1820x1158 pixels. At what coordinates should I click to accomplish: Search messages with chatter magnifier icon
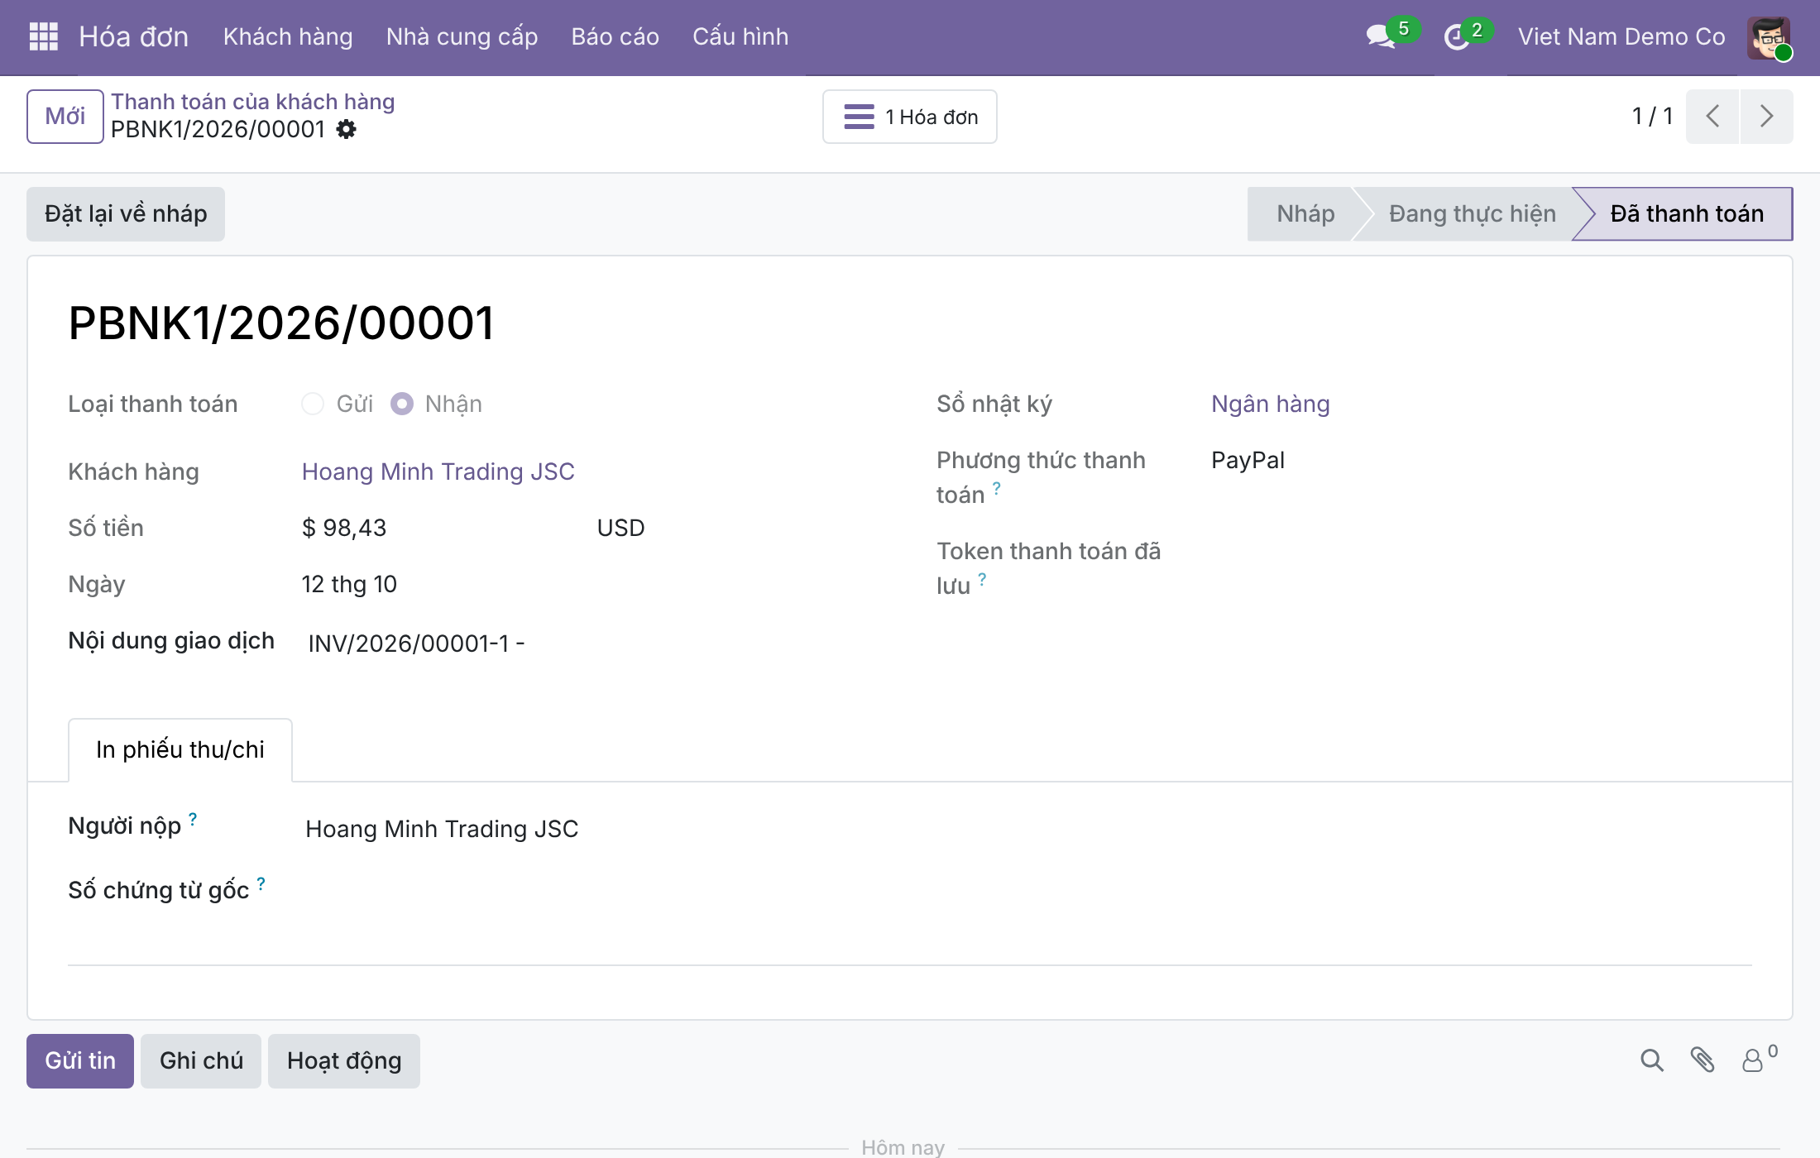tap(1651, 1060)
